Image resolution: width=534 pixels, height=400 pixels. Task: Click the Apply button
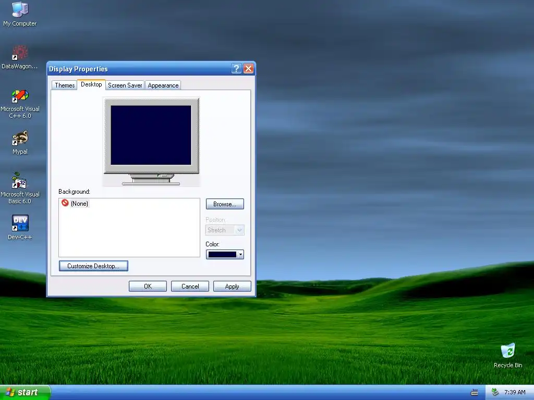point(232,286)
